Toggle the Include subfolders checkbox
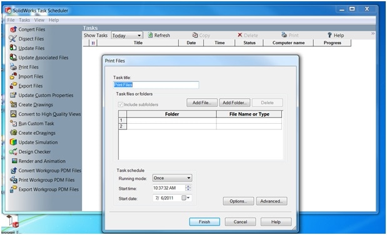Viewport: 387px width, 235px height. pos(121,104)
